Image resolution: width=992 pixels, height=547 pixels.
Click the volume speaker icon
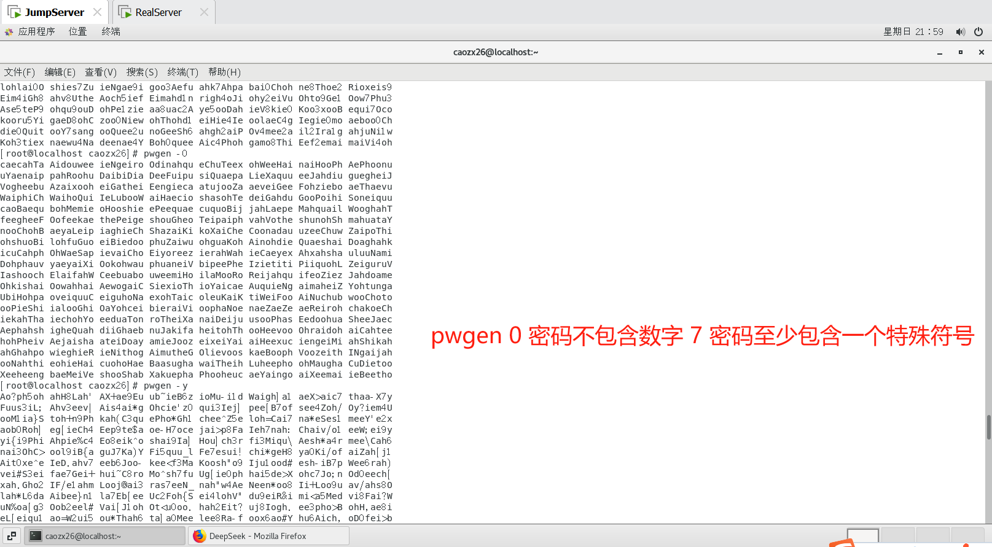[960, 31]
